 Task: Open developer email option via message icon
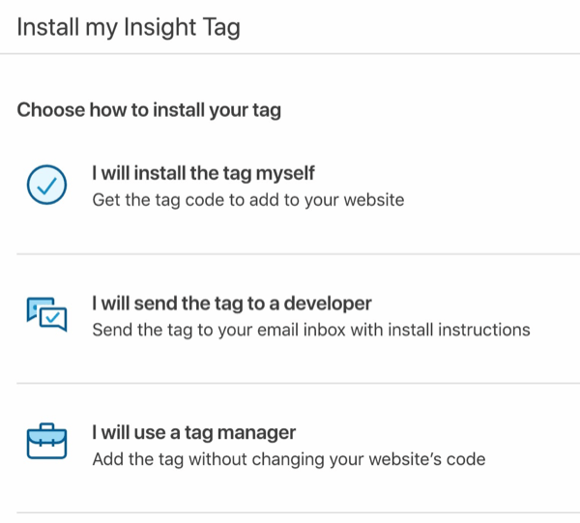[x=45, y=314]
